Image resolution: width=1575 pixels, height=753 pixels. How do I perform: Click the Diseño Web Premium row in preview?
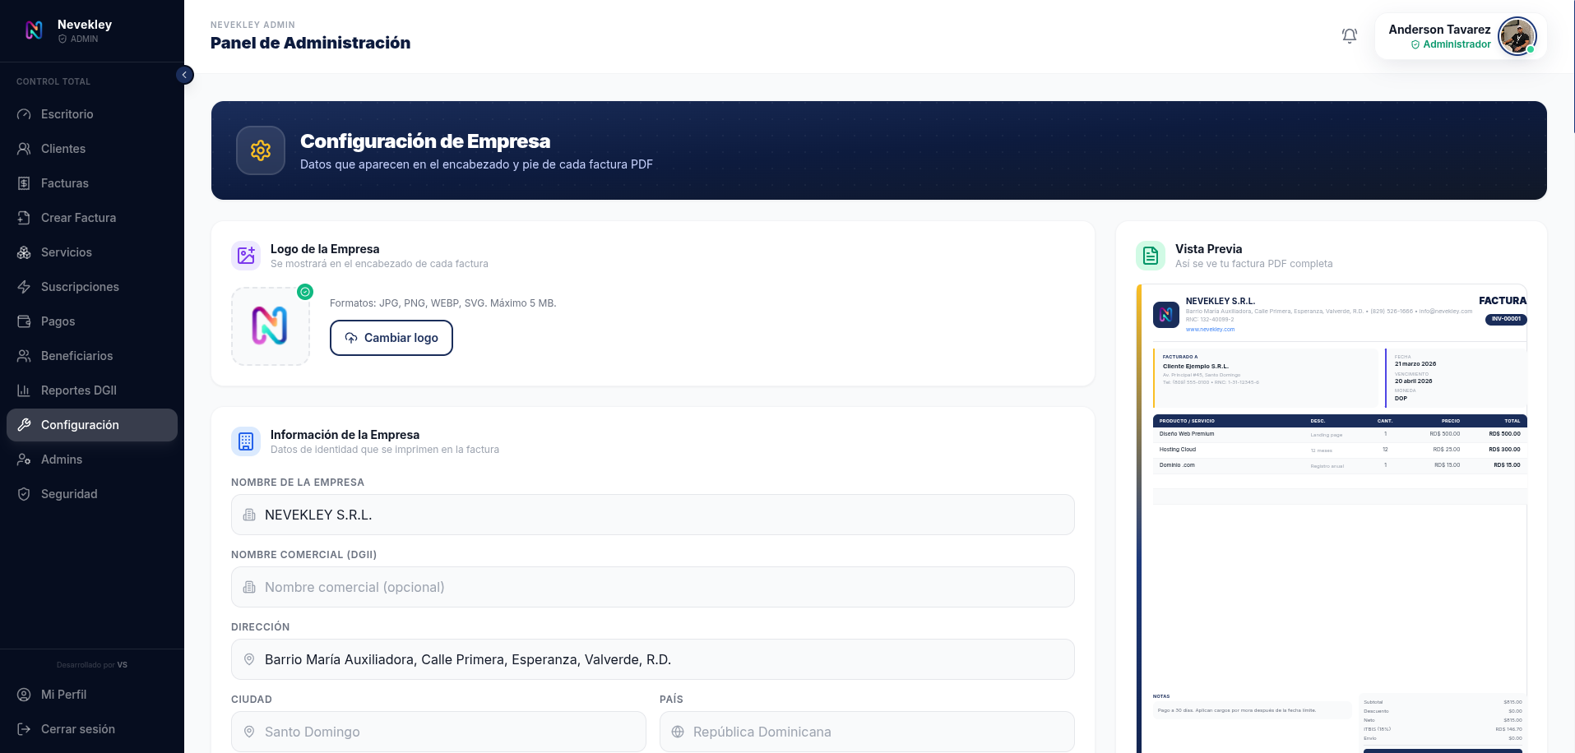click(x=1340, y=434)
